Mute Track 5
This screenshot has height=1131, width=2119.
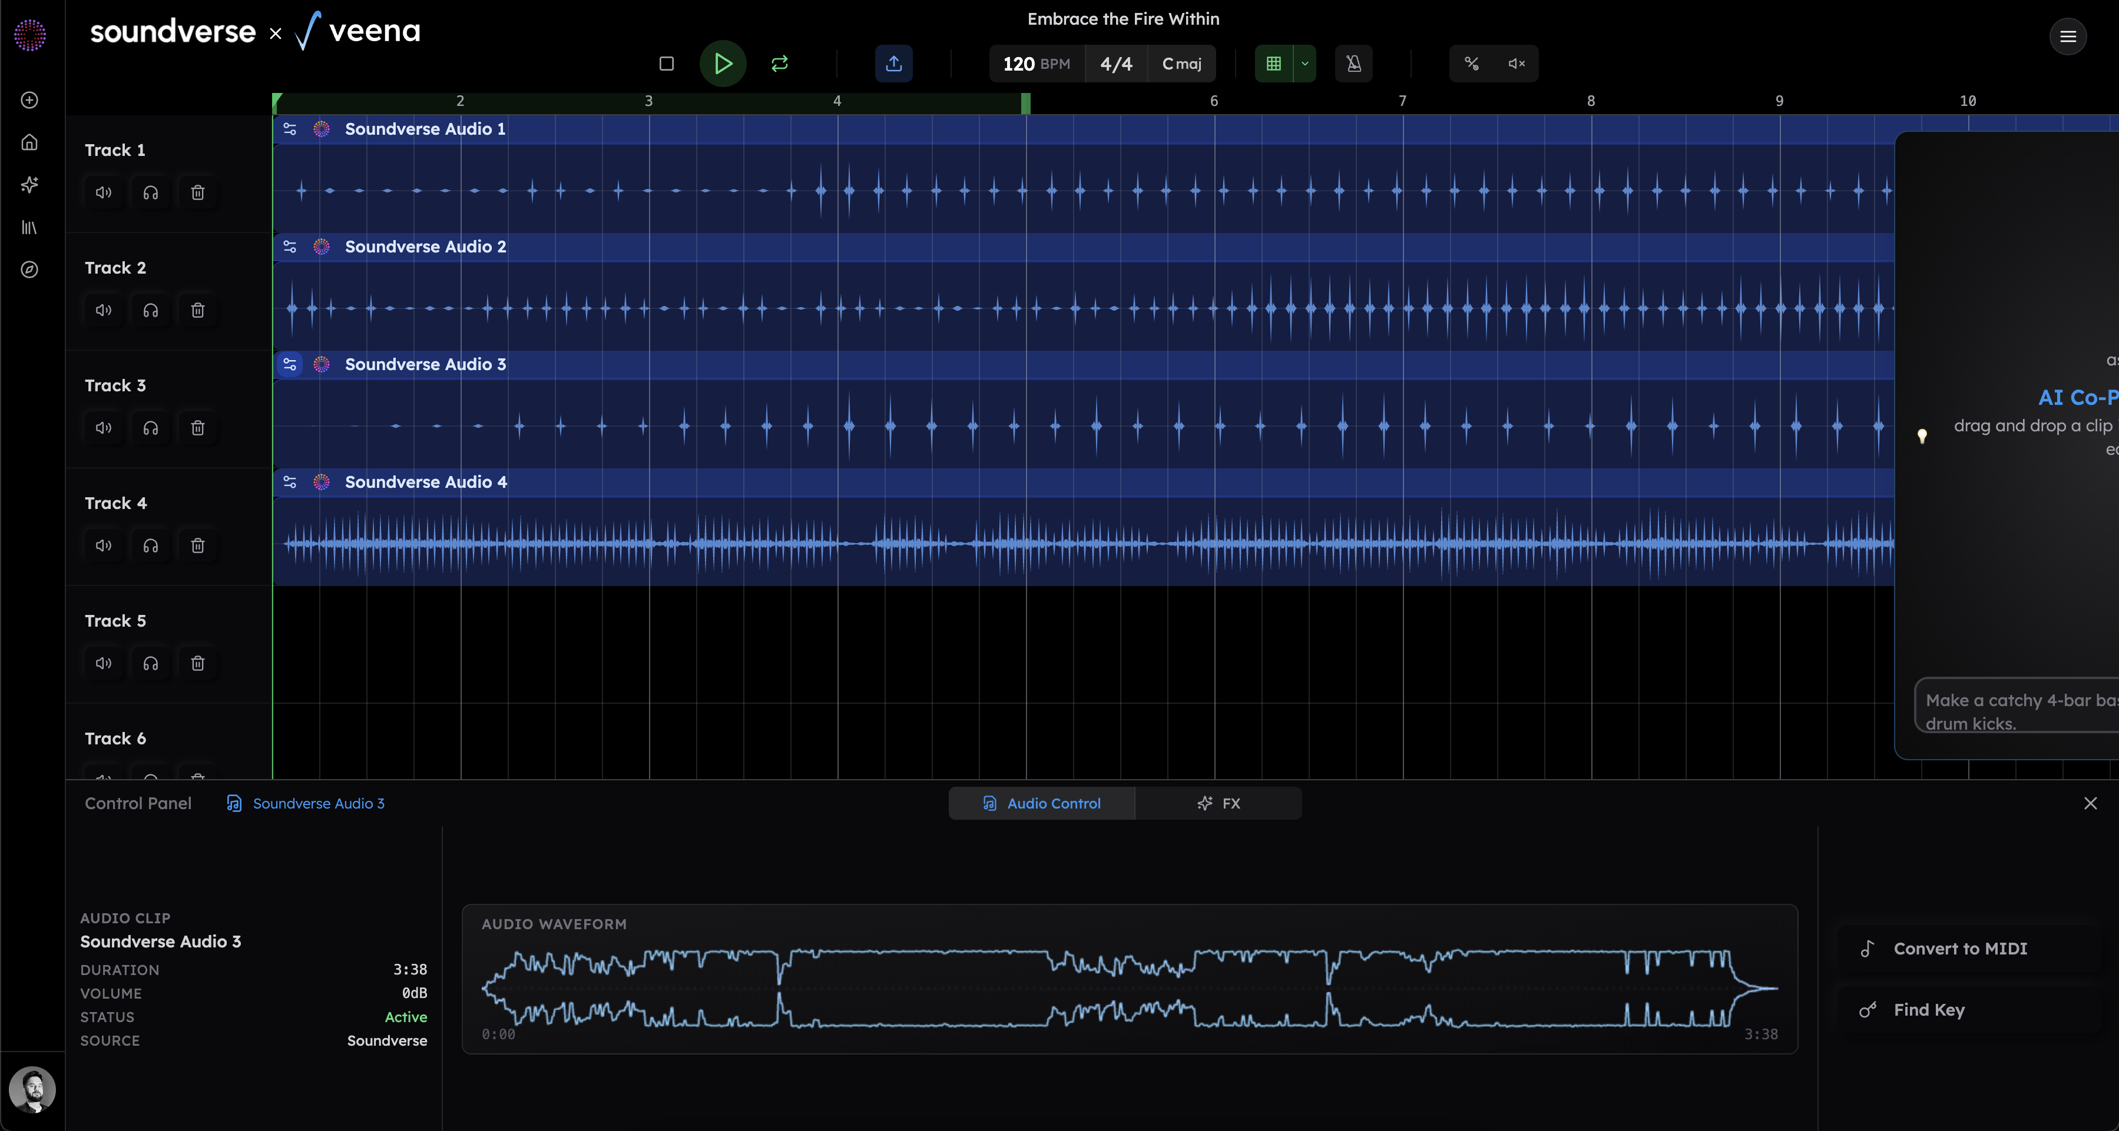pyautogui.click(x=104, y=663)
